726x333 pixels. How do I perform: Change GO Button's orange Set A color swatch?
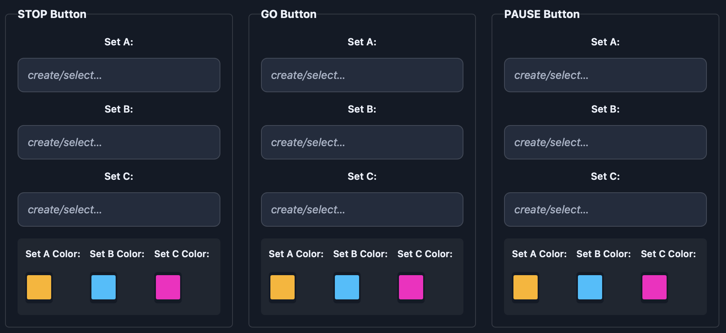click(x=283, y=287)
